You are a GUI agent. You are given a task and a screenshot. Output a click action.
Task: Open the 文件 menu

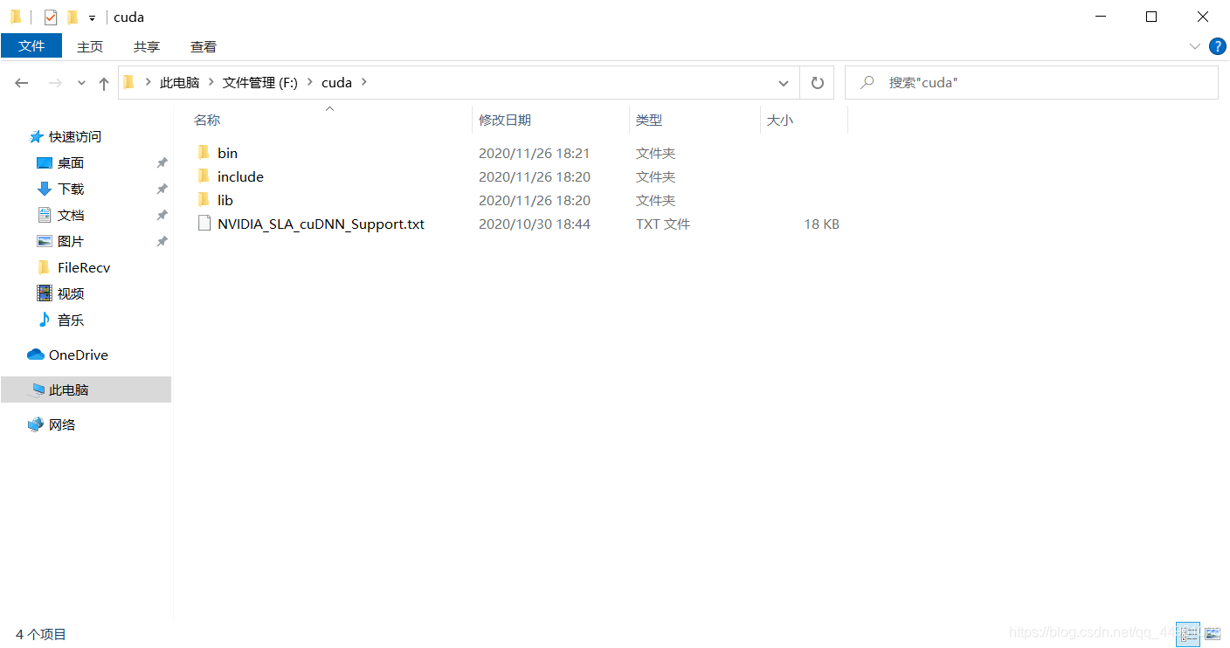(x=31, y=46)
